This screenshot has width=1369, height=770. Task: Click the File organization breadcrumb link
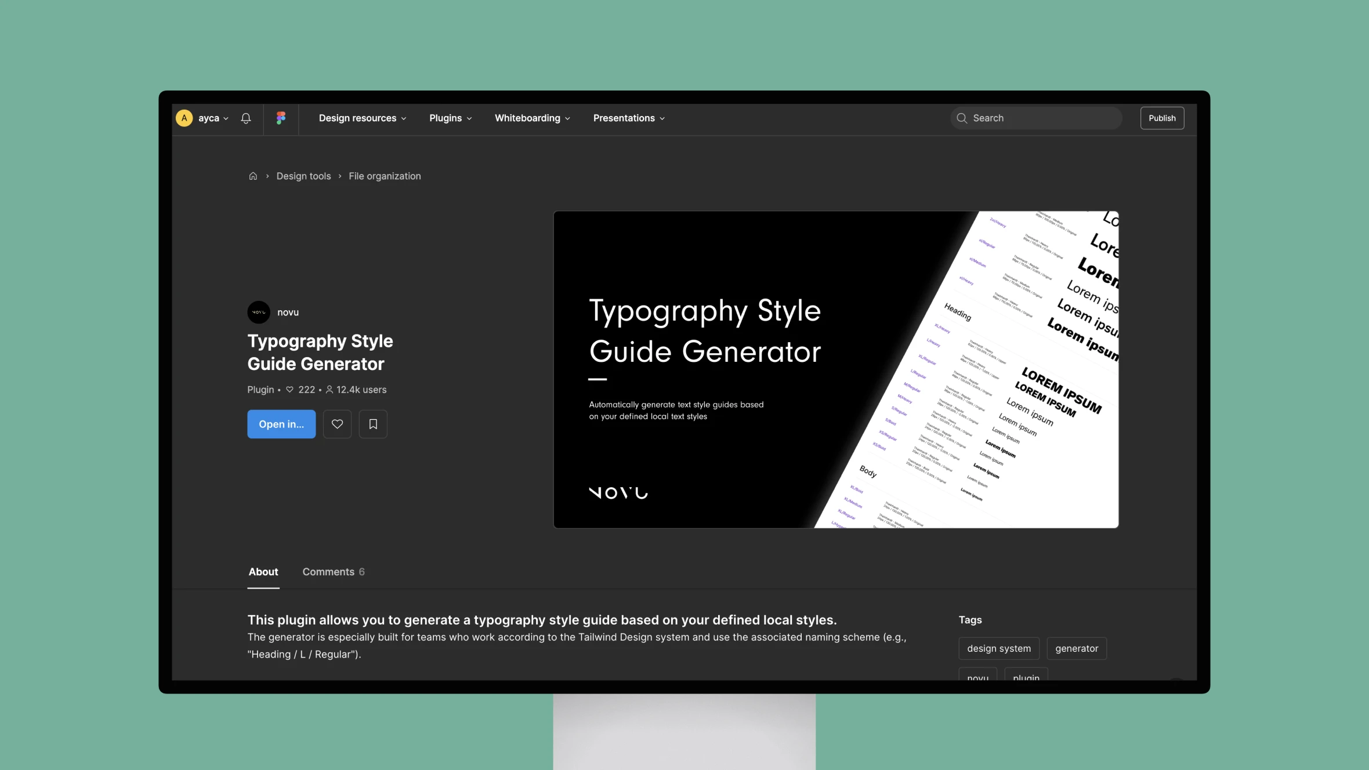click(x=385, y=176)
